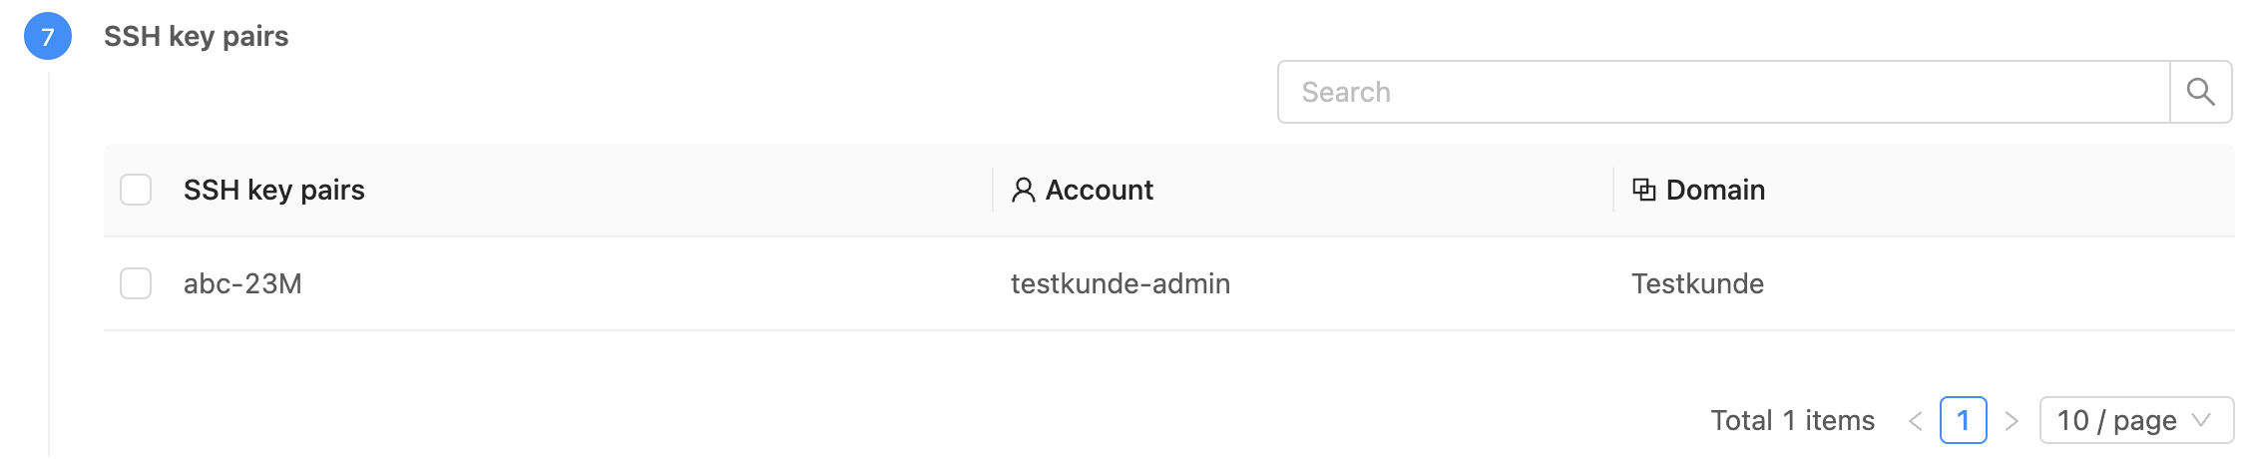Click the step 7 circle badge
Screen dimensions: 2247x459
(47, 37)
